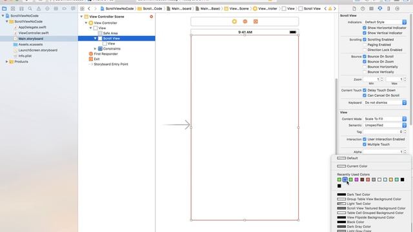Viewport: 413px width, 232px height.
Task: Click the yellow View Controller dock icon
Action: click(x=234, y=21)
